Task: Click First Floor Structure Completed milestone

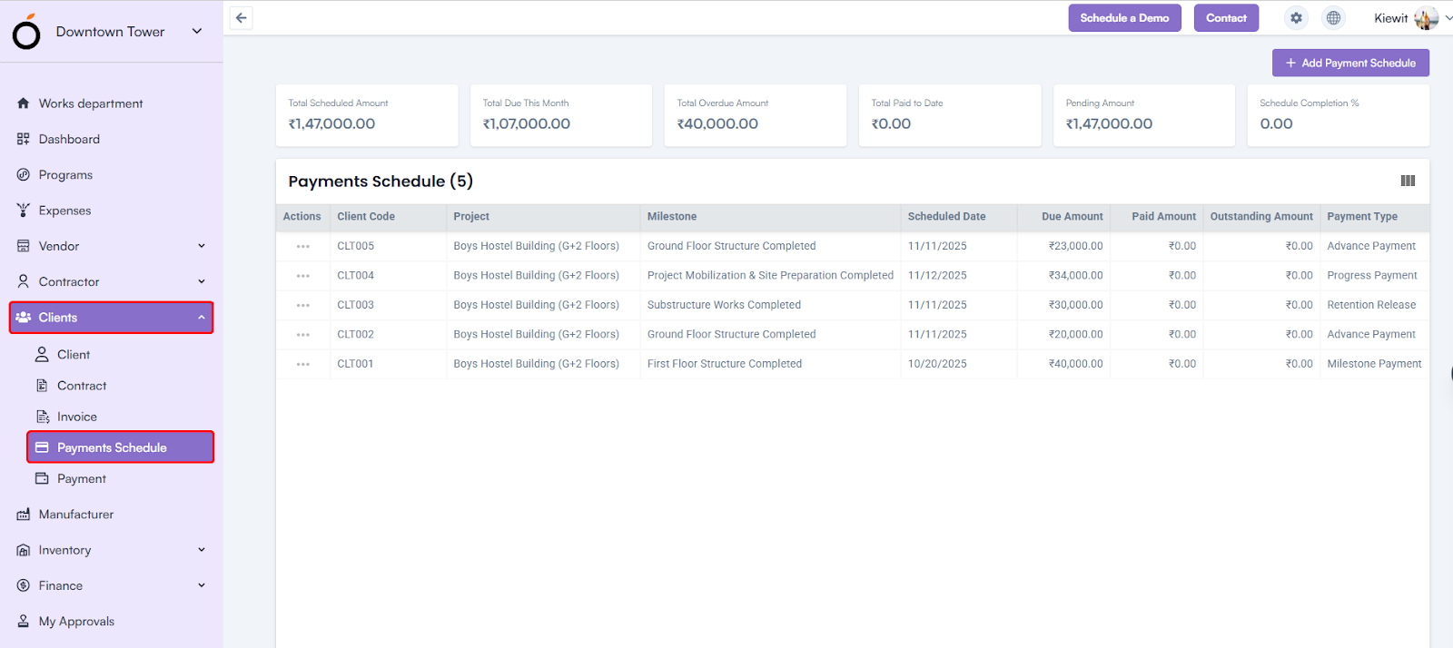Action: click(x=725, y=364)
